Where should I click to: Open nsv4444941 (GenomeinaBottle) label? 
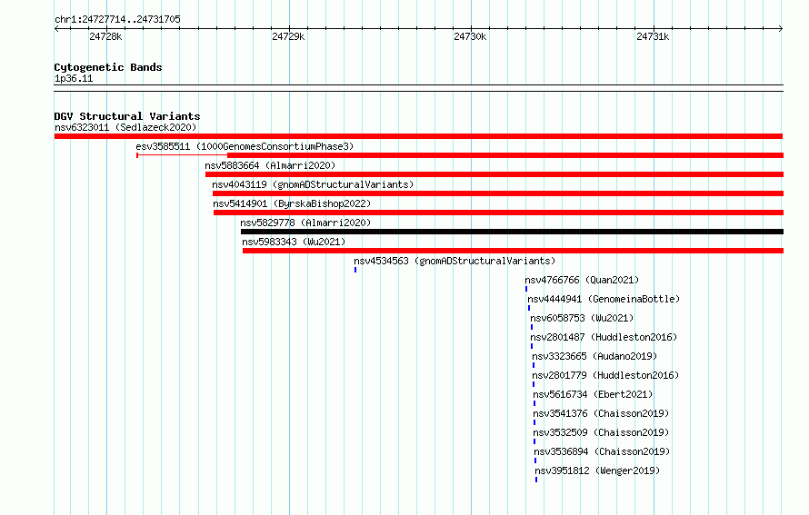pos(604,299)
